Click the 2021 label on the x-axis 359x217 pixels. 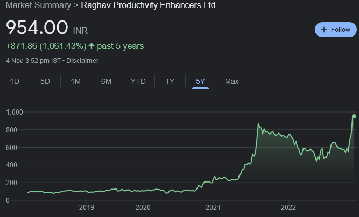(213, 207)
